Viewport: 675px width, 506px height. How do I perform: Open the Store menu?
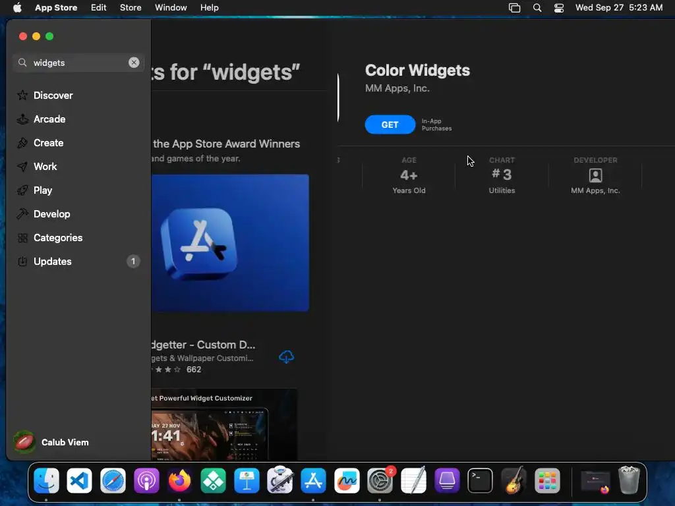131,7
